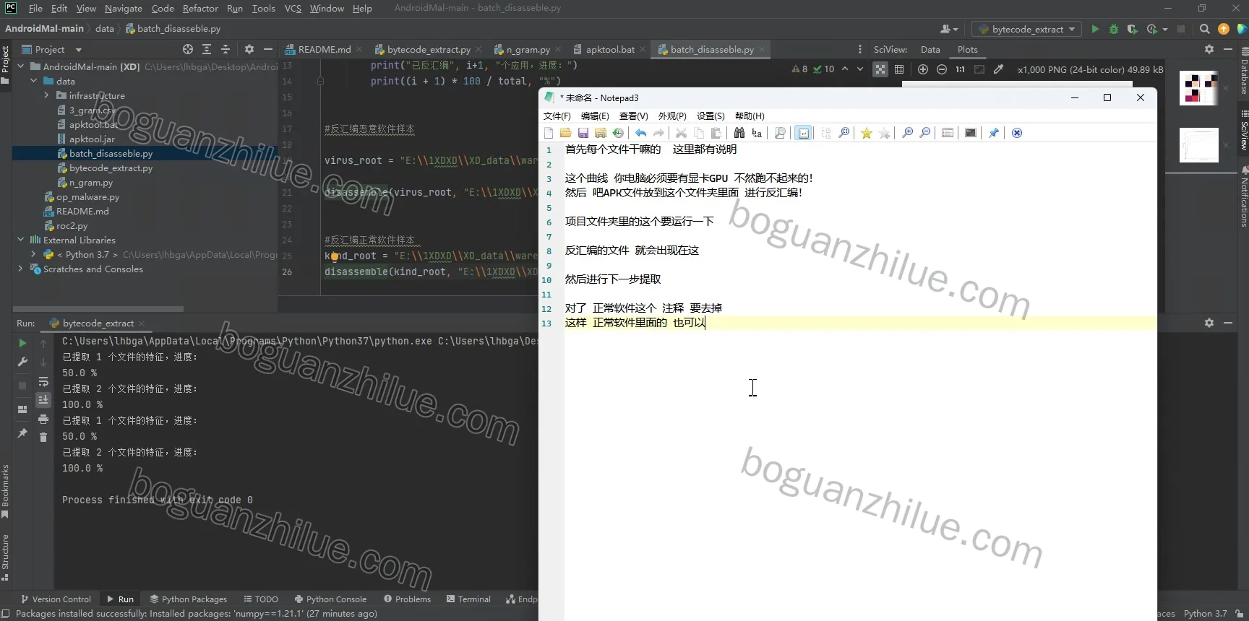Screen dimensions: 1249x621
Task: Expand the infrastructure folder in project tree
Action: point(47,95)
